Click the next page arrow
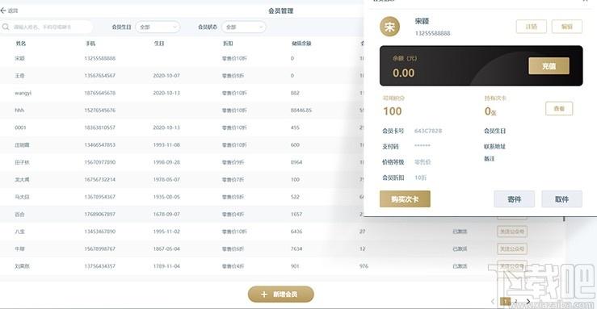 tap(528, 302)
